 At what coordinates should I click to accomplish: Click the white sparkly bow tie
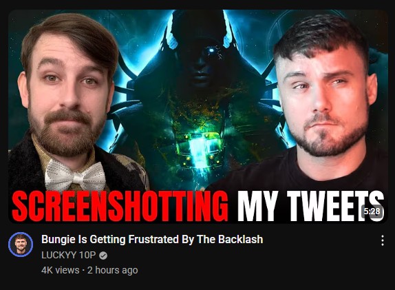(x=75, y=176)
